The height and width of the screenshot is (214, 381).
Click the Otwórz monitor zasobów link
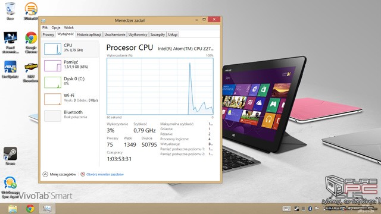(105, 174)
